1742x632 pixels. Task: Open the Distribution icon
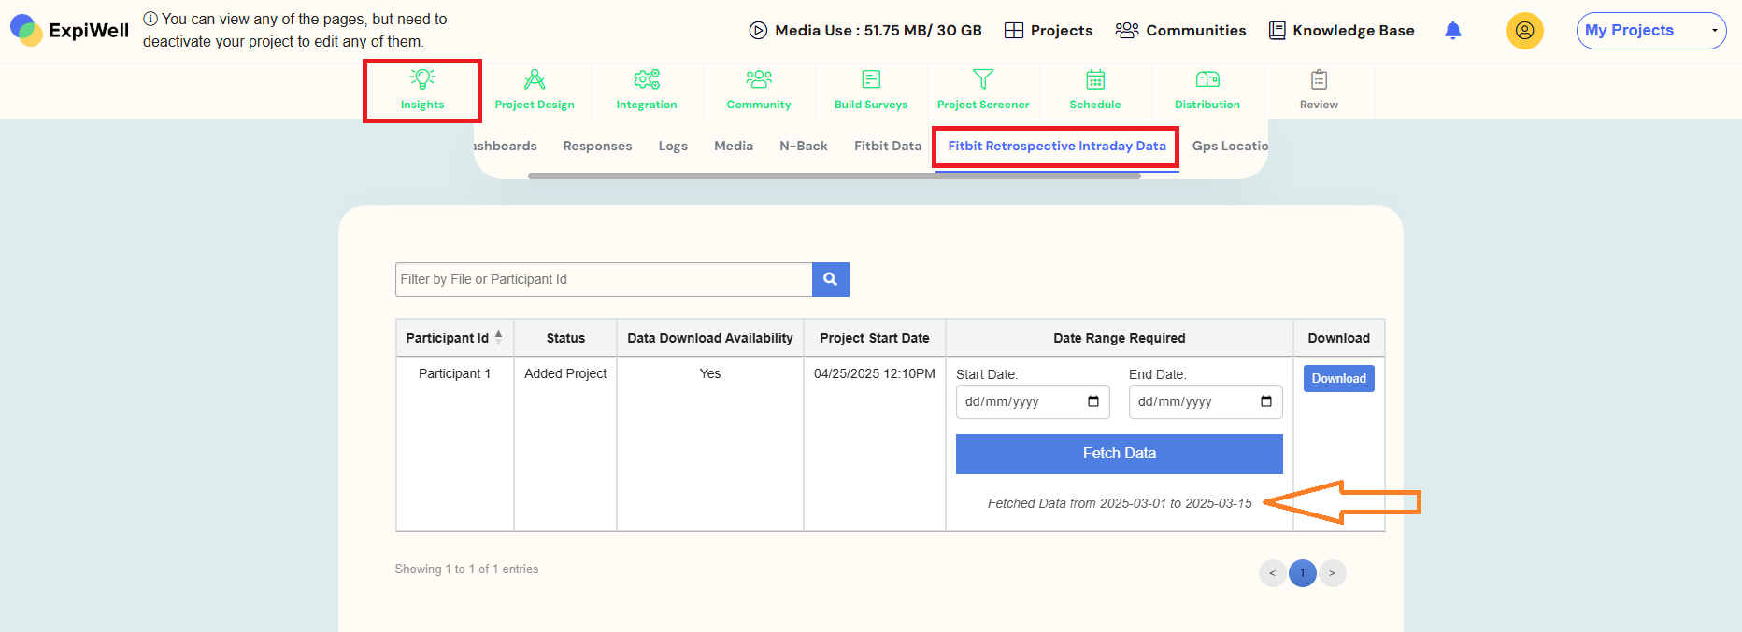coord(1207,79)
